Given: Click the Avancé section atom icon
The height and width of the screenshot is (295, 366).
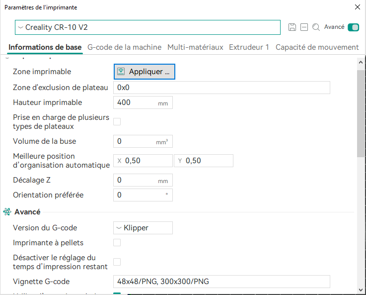Looking at the screenshot, I should (7, 212).
